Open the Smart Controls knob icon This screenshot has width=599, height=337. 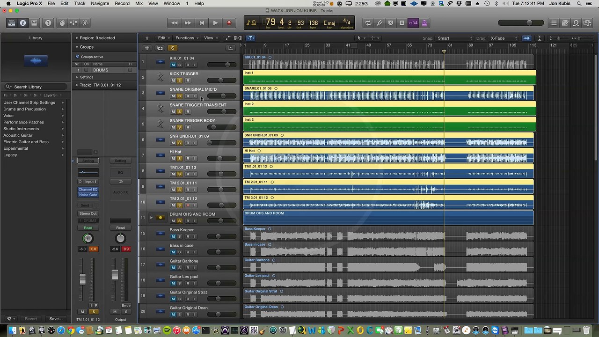tap(62, 23)
